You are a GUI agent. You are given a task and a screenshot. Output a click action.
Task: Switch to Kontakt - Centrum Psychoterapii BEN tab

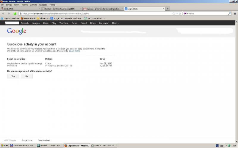(62, 9)
